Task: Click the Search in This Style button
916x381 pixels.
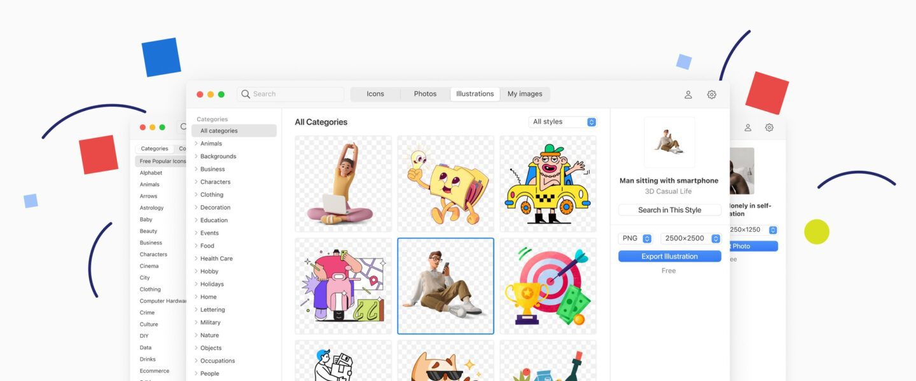Action: point(669,210)
